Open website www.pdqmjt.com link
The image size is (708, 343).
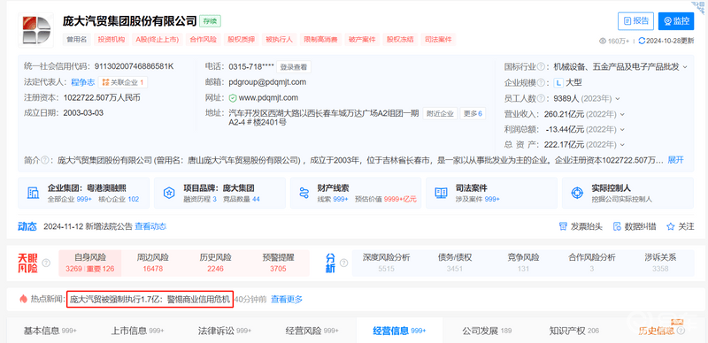[x=268, y=97]
